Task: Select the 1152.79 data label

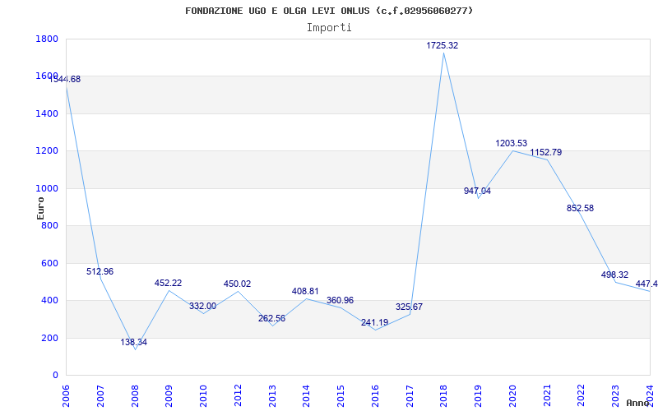Action: point(545,152)
